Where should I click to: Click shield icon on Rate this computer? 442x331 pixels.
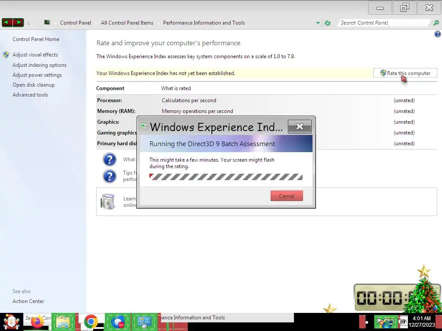383,73
